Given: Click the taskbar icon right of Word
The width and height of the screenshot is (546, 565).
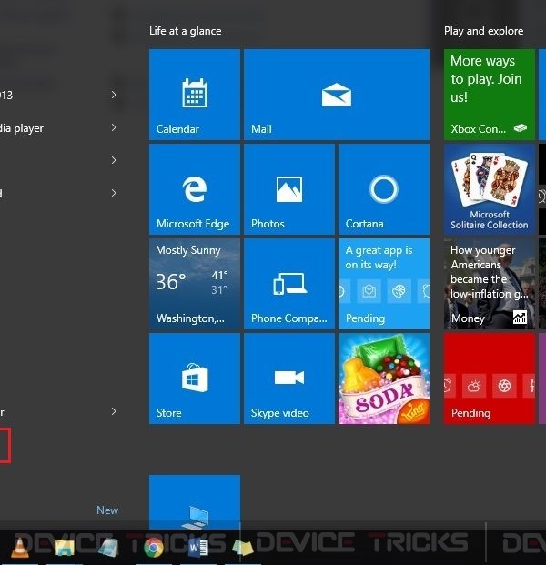Looking at the screenshot, I should pos(243,548).
